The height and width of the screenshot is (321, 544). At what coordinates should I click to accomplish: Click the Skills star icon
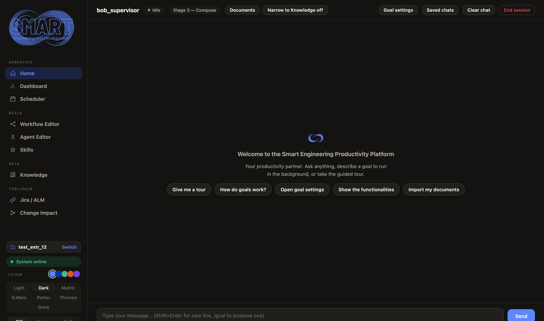[x=13, y=150]
